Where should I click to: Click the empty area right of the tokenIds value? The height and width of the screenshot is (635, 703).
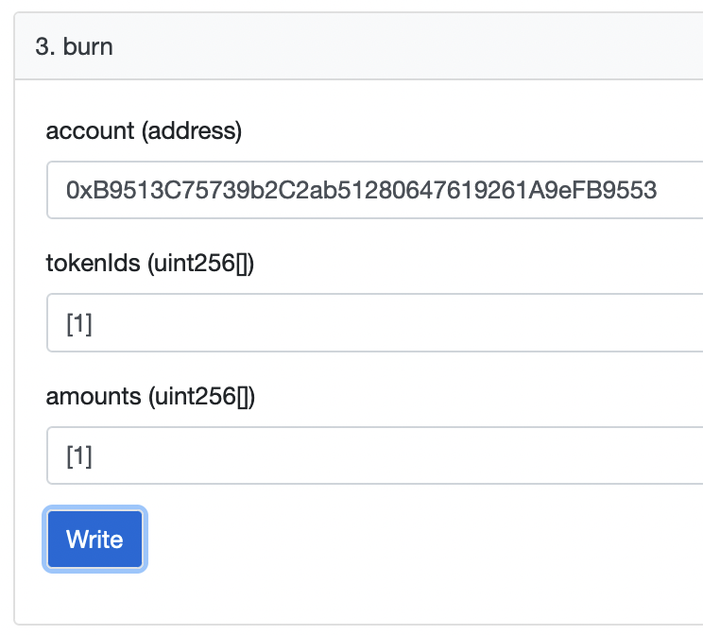pos(395,322)
